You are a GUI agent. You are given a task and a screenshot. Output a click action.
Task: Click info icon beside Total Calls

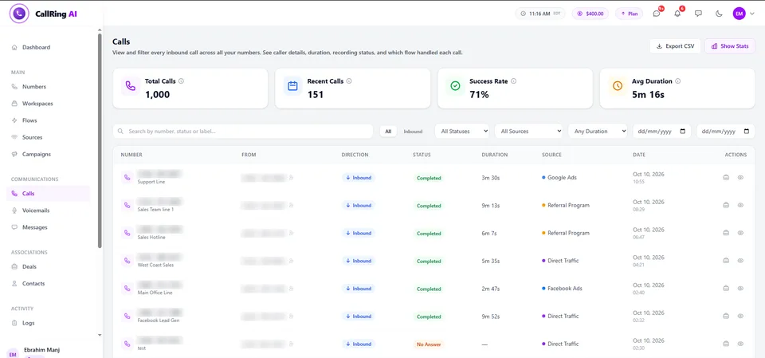pos(181,81)
